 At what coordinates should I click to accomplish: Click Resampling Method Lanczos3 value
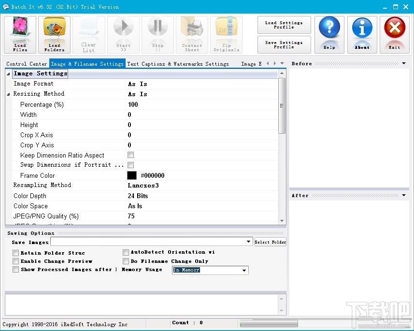point(143,186)
